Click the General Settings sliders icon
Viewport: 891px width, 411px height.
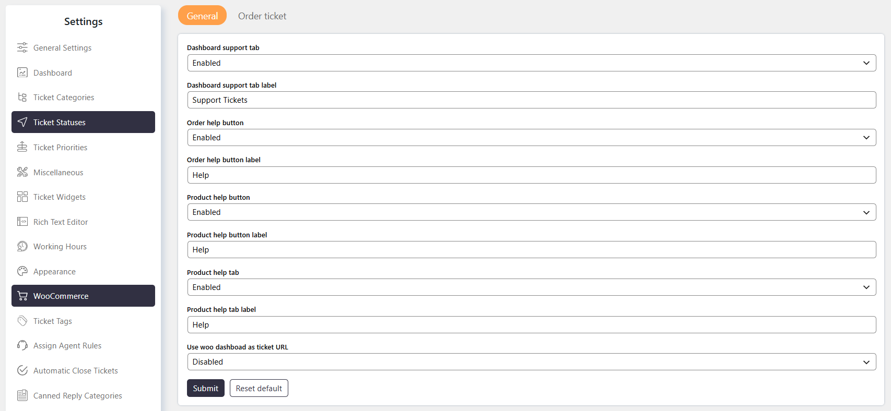(22, 47)
